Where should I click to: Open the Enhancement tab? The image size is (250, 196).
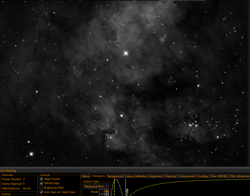tap(187, 176)
